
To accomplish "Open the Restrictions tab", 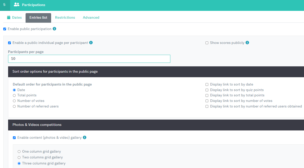I will coord(65,18).
